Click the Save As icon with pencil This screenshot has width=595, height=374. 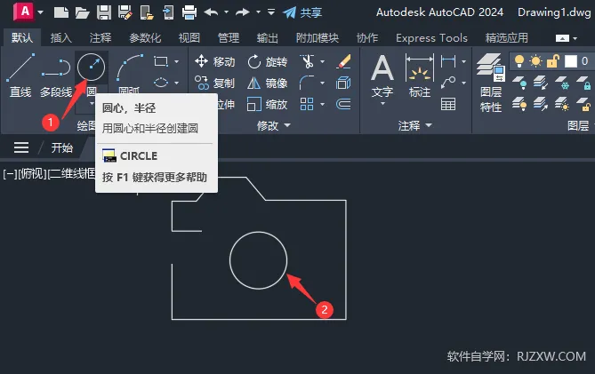click(125, 12)
